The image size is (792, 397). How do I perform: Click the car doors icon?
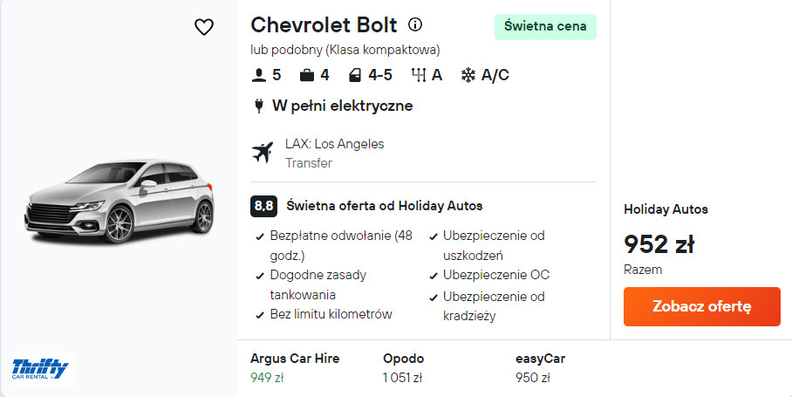355,75
